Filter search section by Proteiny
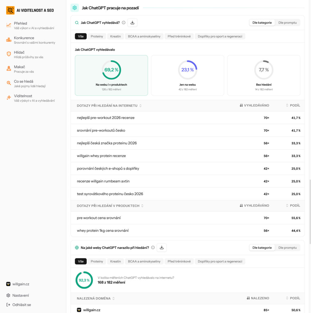The height and width of the screenshot is (313, 311). [x=97, y=36]
